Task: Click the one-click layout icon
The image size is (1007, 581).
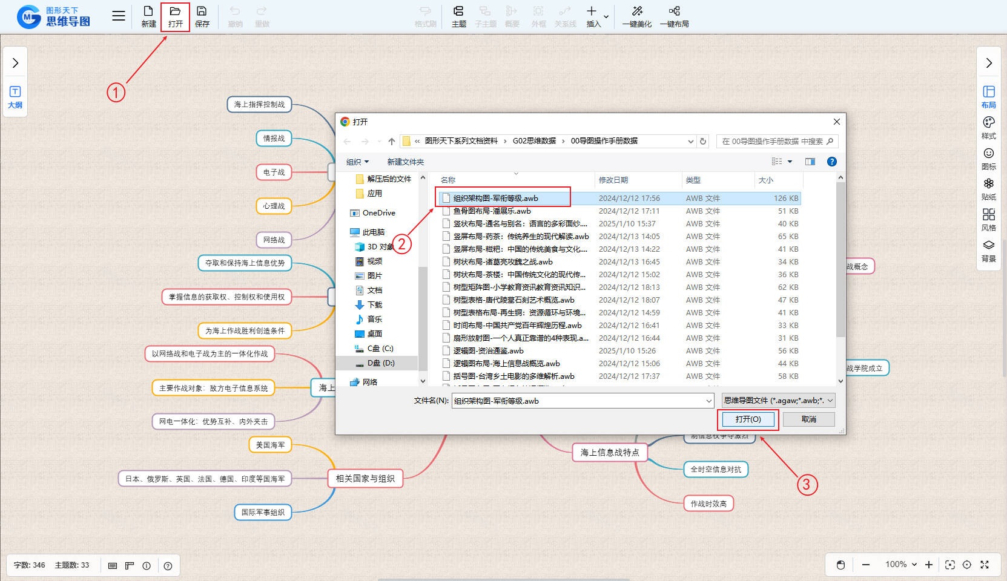Action: (674, 16)
